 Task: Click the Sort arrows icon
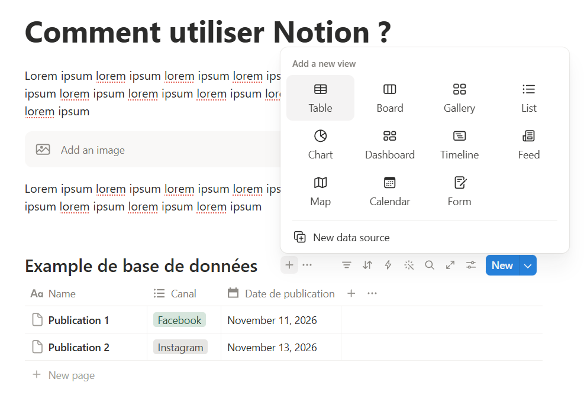coord(367,265)
